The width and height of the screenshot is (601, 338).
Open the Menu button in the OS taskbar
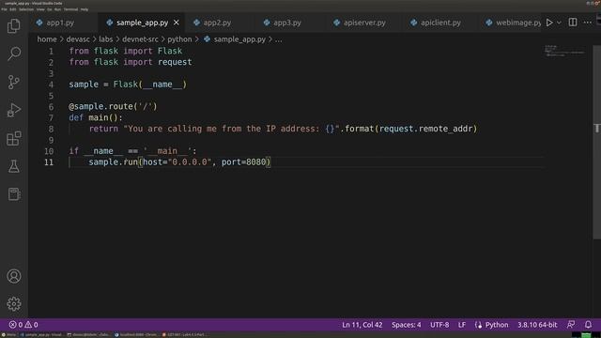(x=9, y=334)
